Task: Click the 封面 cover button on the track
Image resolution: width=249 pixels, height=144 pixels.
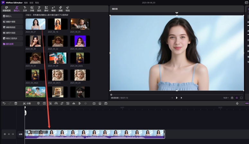Action: [x=21, y=134]
